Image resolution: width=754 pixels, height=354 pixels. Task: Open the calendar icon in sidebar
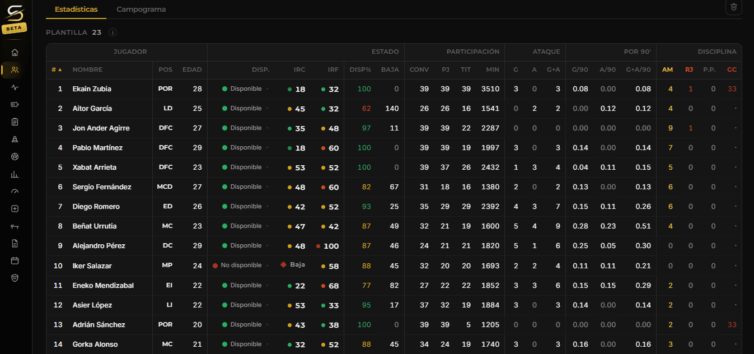click(15, 261)
